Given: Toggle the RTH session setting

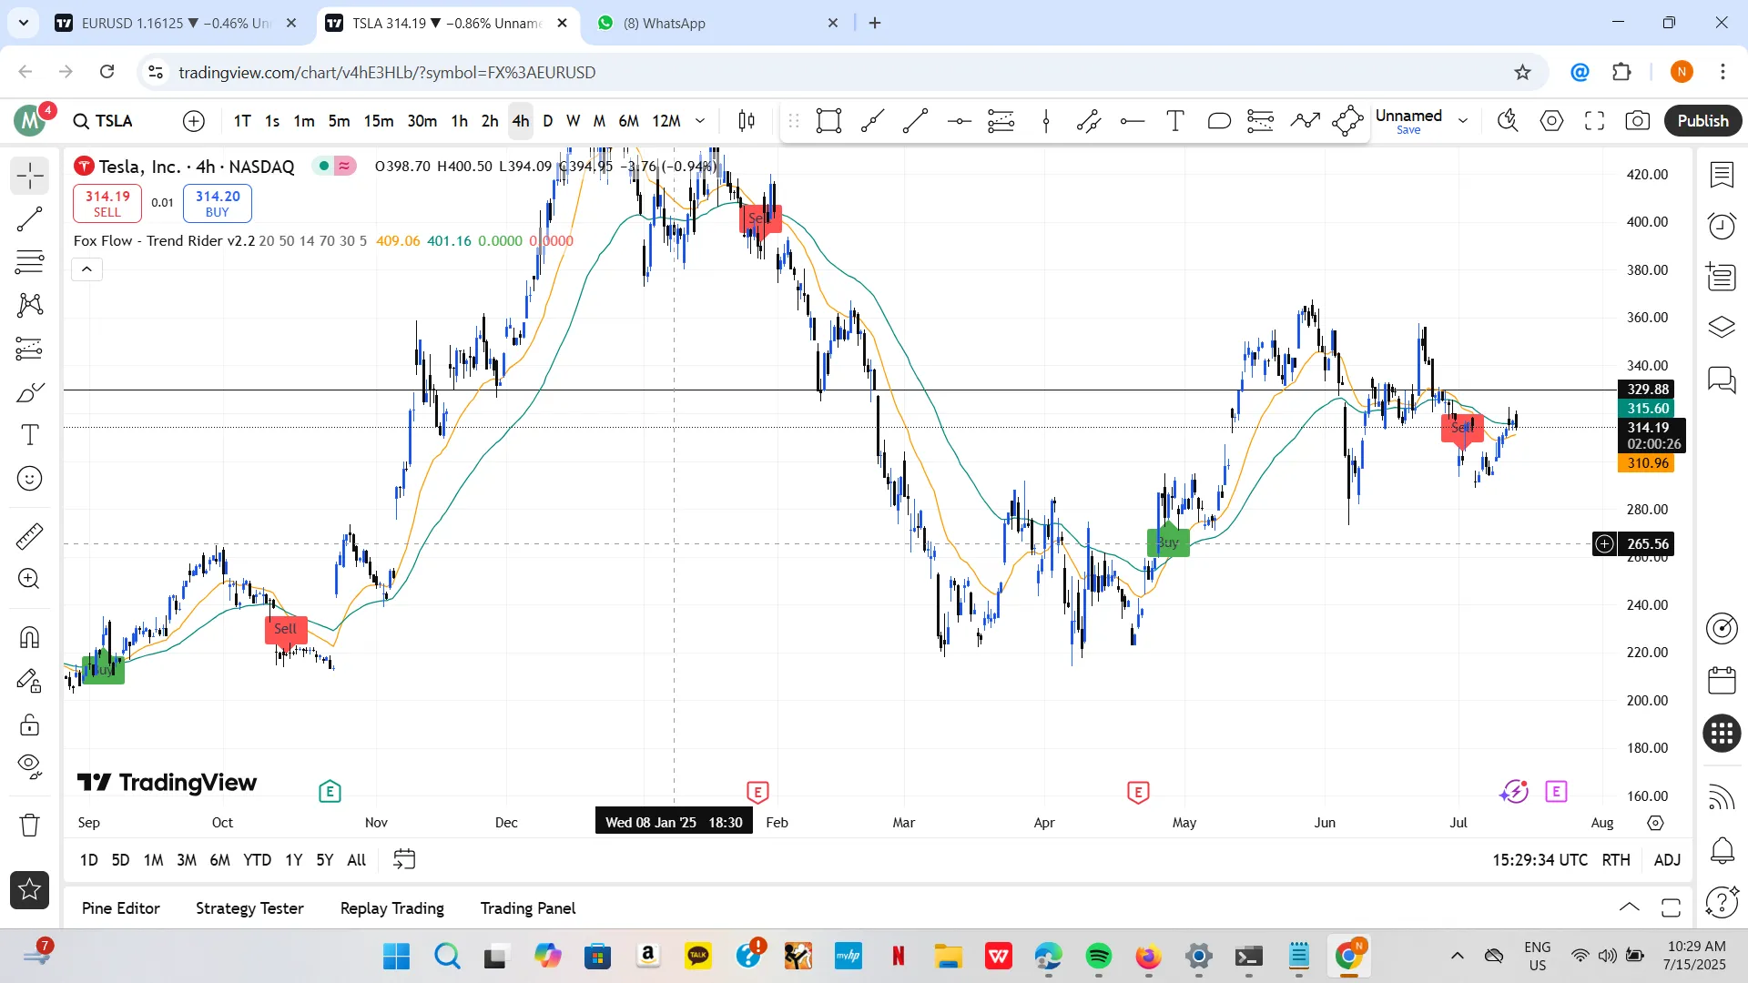Looking at the screenshot, I should [x=1616, y=860].
